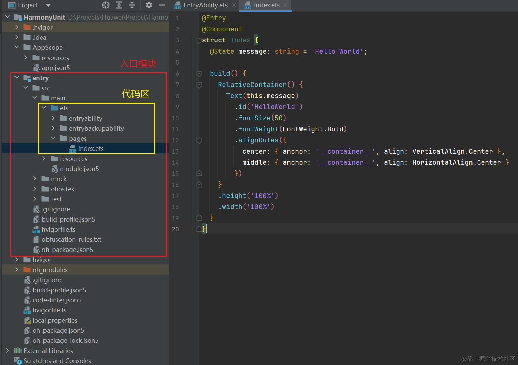Select build-profile.json5 inside entry module
This screenshot has width=518, height=365.
click(68, 219)
